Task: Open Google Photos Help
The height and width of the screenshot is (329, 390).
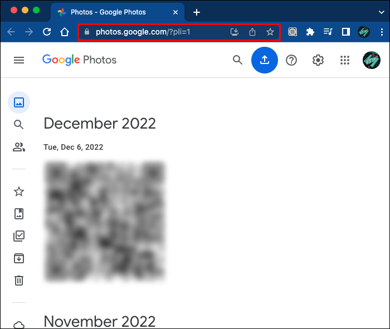Action: pyautogui.click(x=291, y=60)
